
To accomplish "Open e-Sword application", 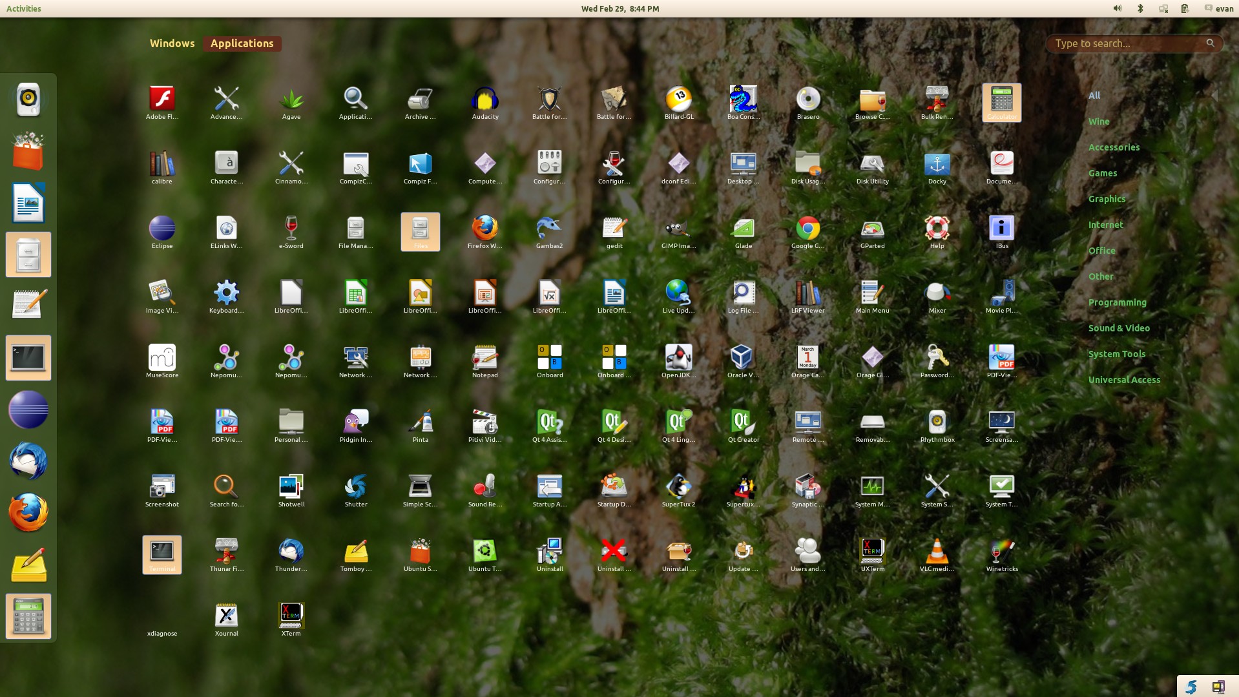I will pos(291,232).
